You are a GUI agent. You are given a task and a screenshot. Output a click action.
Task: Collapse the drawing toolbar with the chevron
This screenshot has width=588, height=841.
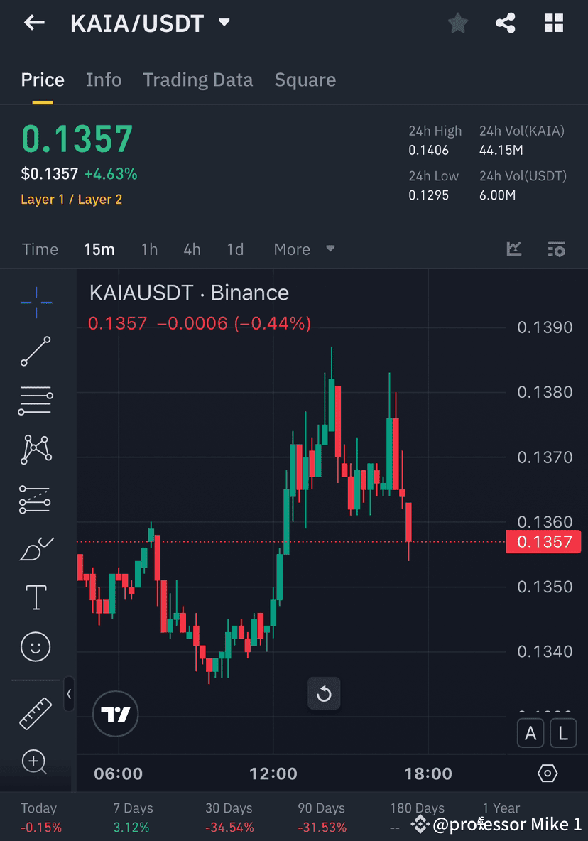[x=69, y=695]
